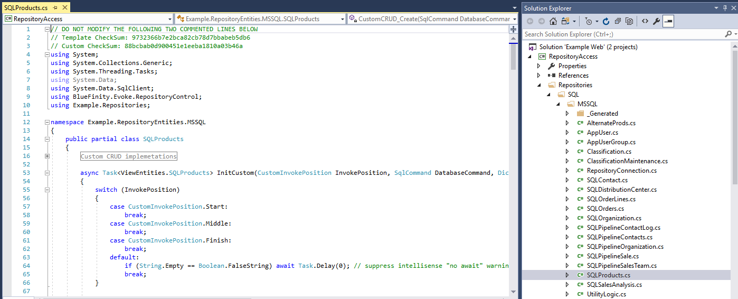
Task: Click the View Code angle-brackets icon
Action: coord(645,21)
